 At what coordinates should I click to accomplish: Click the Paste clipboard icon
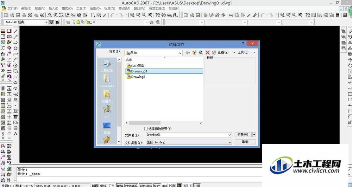pyautogui.click(x=243, y=15)
